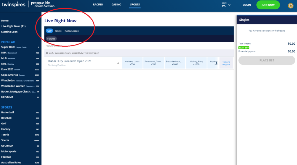
Task: Click the Place Bet button
Action: (267, 60)
